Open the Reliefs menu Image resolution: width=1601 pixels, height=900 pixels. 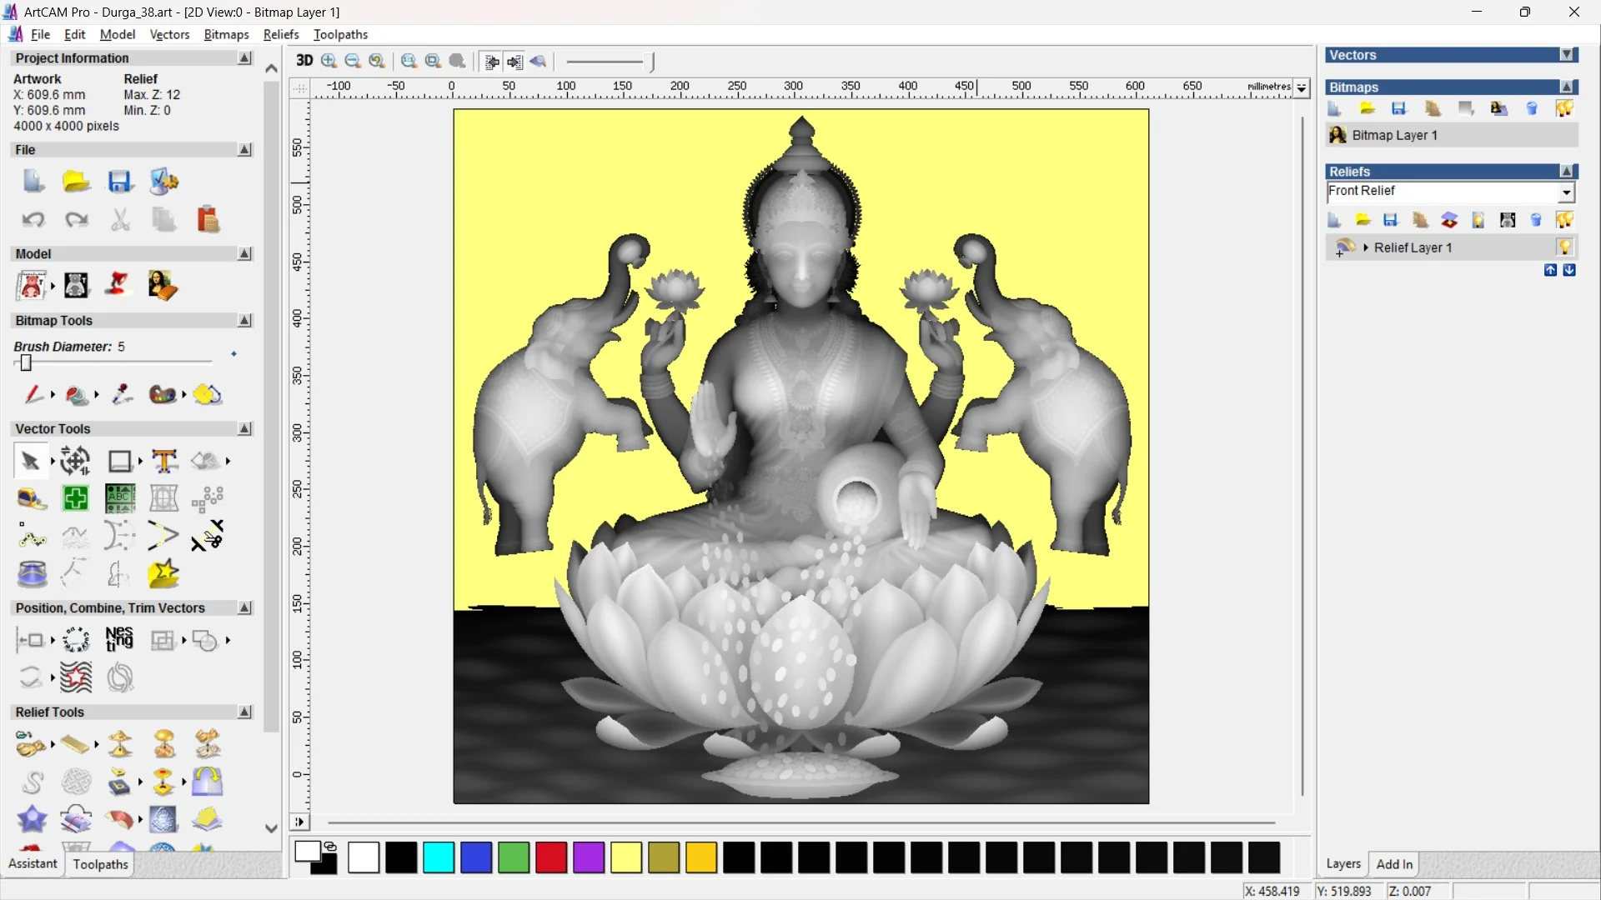tap(280, 34)
